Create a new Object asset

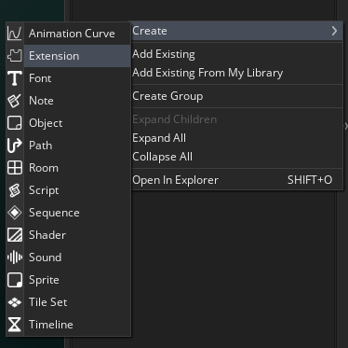(68, 123)
